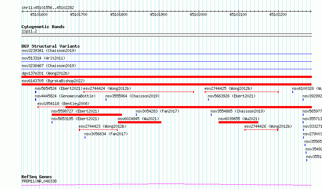Click ruler position 45101900
322x189 pixels.
click(x=158, y=14)
